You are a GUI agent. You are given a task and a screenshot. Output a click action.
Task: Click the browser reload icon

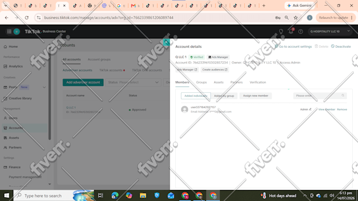(27, 17)
